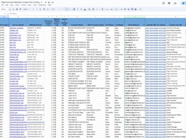
Task: Redo the last undone action
Action: (13, 9)
